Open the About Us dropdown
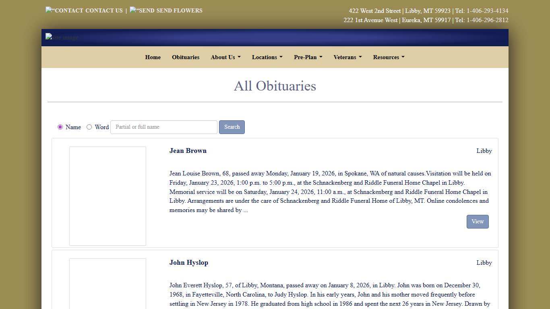The image size is (550, 309). [225, 57]
